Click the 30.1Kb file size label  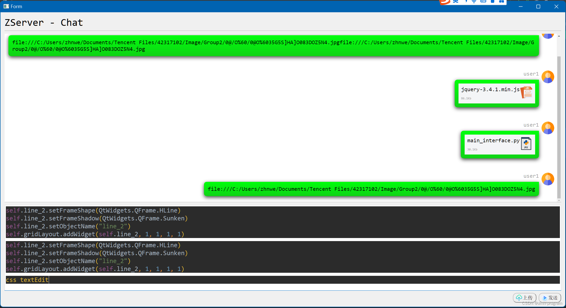point(472,149)
